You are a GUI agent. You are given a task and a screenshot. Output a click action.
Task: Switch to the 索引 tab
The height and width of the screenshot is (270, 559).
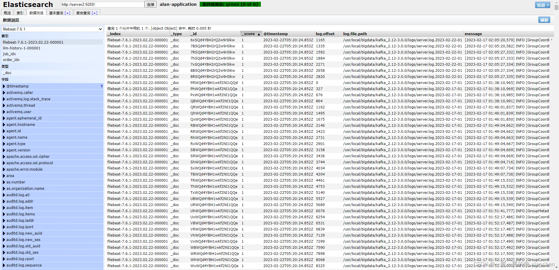point(20,12)
